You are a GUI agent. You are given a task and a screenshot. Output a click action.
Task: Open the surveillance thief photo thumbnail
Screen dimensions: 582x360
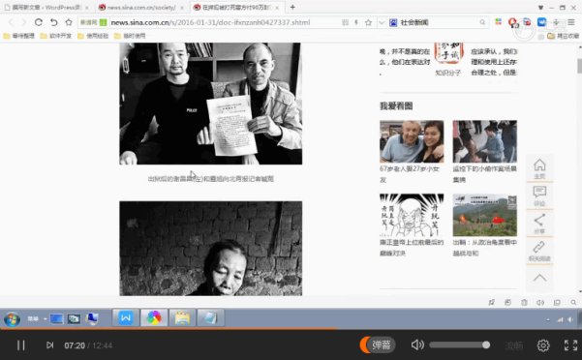point(485,141)
